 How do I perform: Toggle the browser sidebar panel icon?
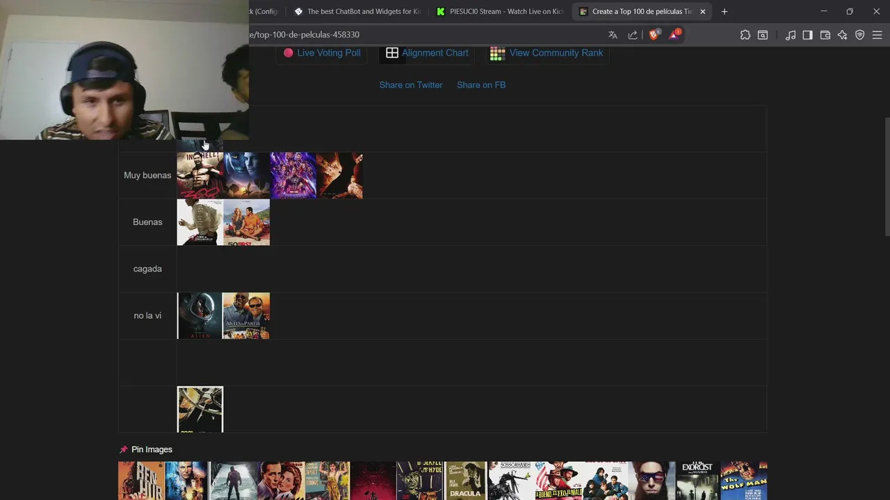coord(807,35)
